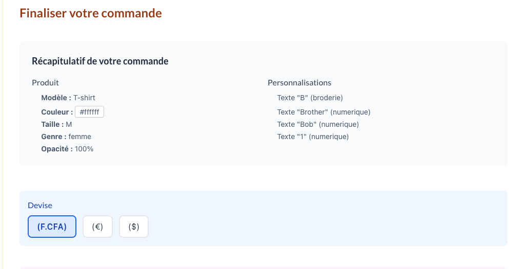Click the "Taille : M" line
Image resolution: width=522 pixels, height=269 pixels.
(x=56, y=124)
